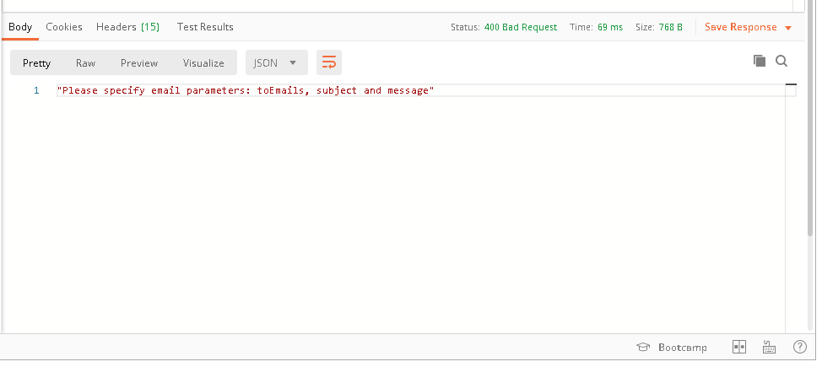Open the Test Results tab
Image resolution: width=822 pixels, height=367 pixels.
click(205, 27)
